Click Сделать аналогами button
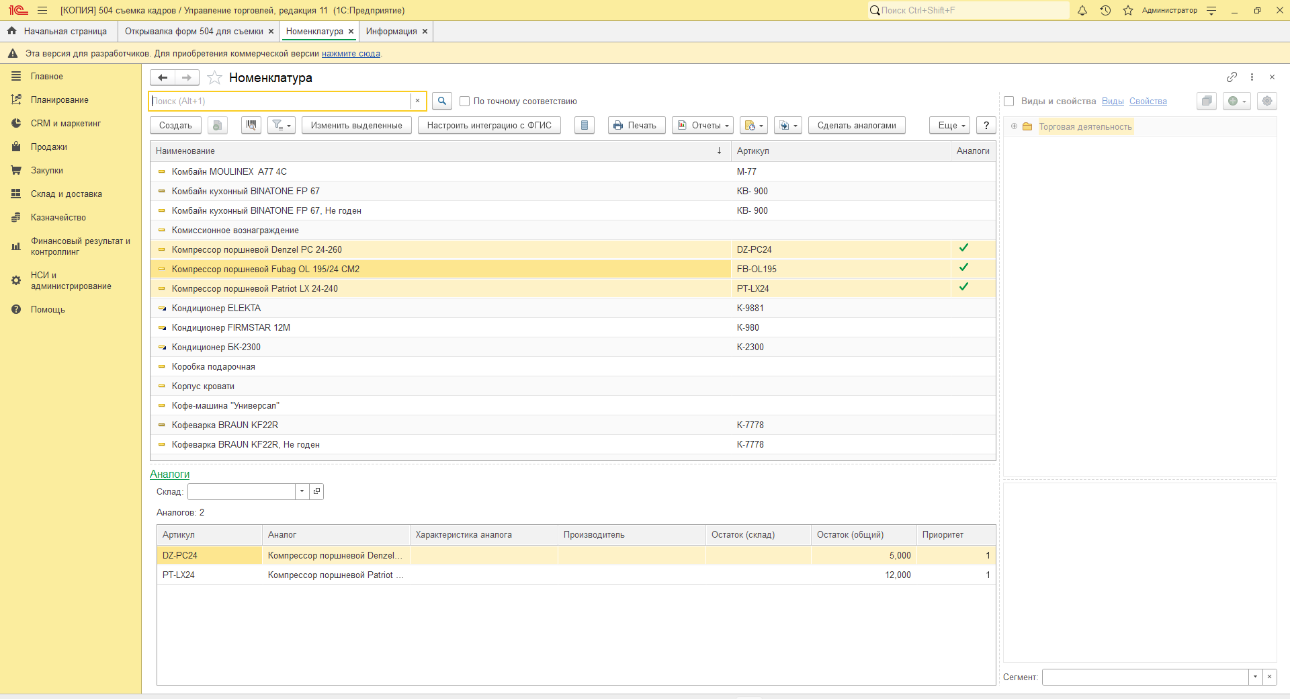 [x=857, y=125]
